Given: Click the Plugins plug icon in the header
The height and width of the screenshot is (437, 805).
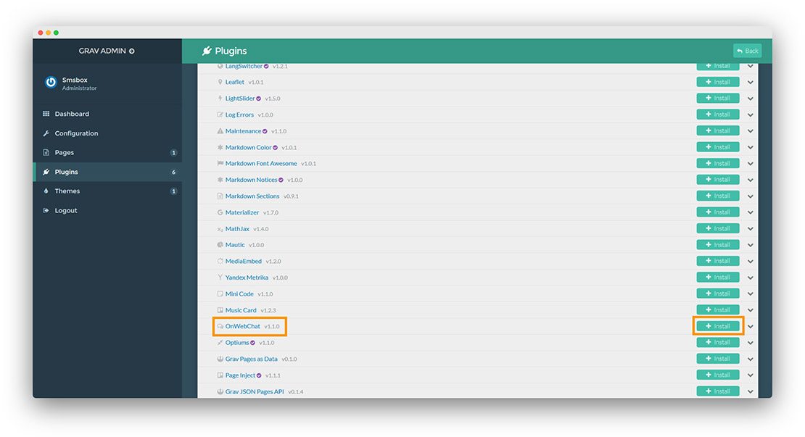Looking at the screenshot, I should pos(206,50).
